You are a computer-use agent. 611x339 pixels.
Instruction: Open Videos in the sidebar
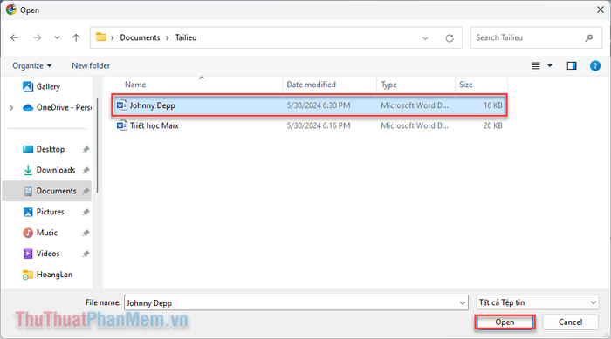tap(41, 254)
